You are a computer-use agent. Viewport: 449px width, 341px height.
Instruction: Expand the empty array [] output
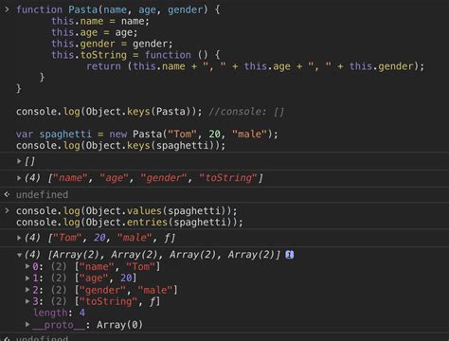[x=19, y=161]
